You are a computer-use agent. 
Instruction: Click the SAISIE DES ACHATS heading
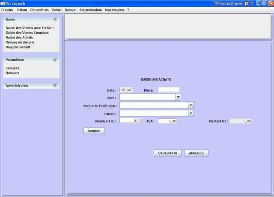click(156, 80)
